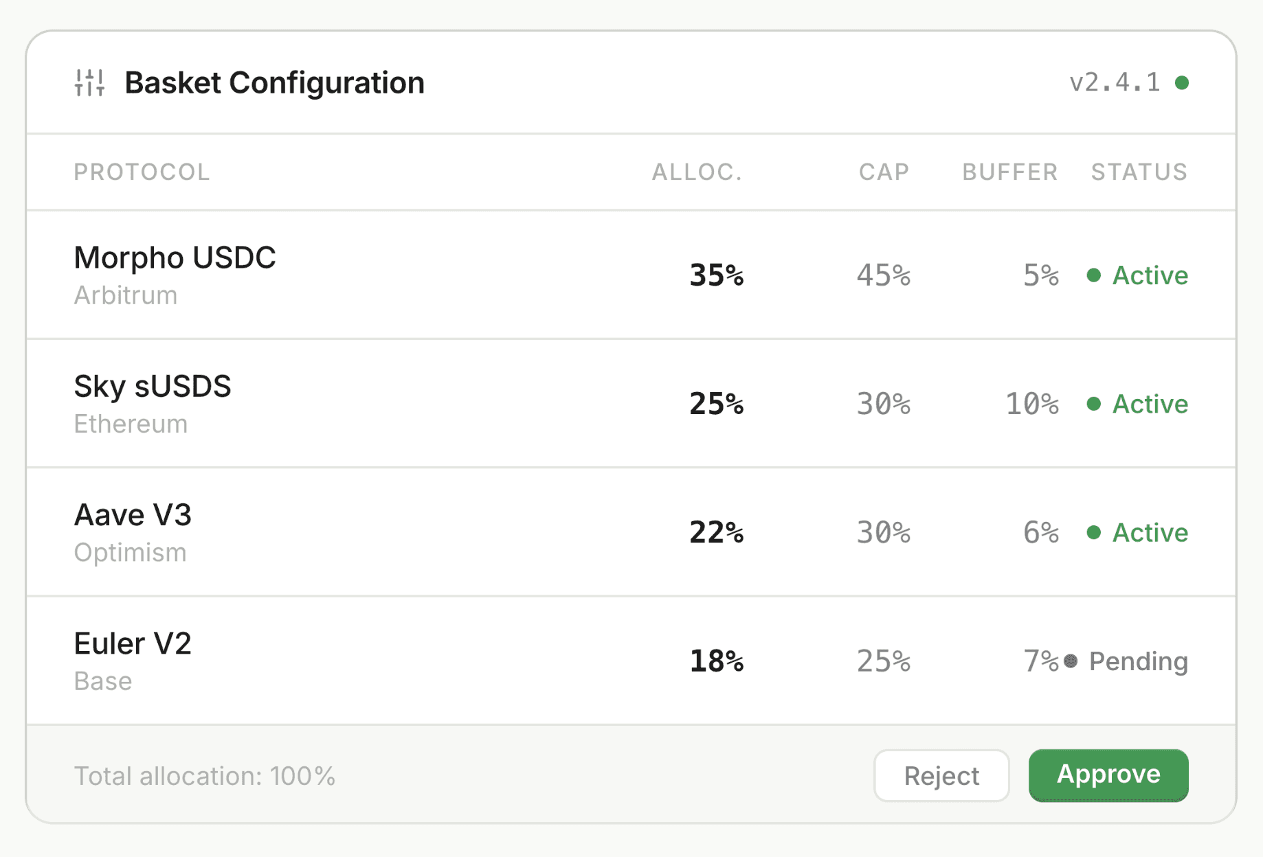Click the CAP column header

point(884,172)
